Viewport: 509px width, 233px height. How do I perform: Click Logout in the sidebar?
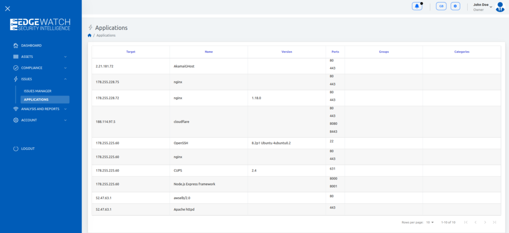pos(27,149)
